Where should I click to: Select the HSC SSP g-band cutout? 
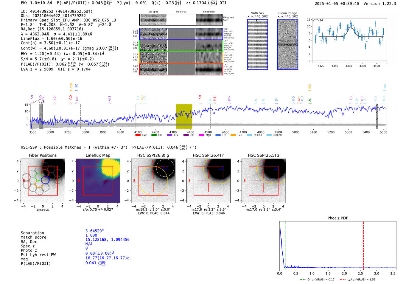(153, 181)
